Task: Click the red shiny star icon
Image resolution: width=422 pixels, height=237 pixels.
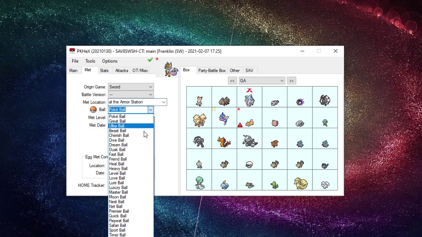Action: pos(157,59)
